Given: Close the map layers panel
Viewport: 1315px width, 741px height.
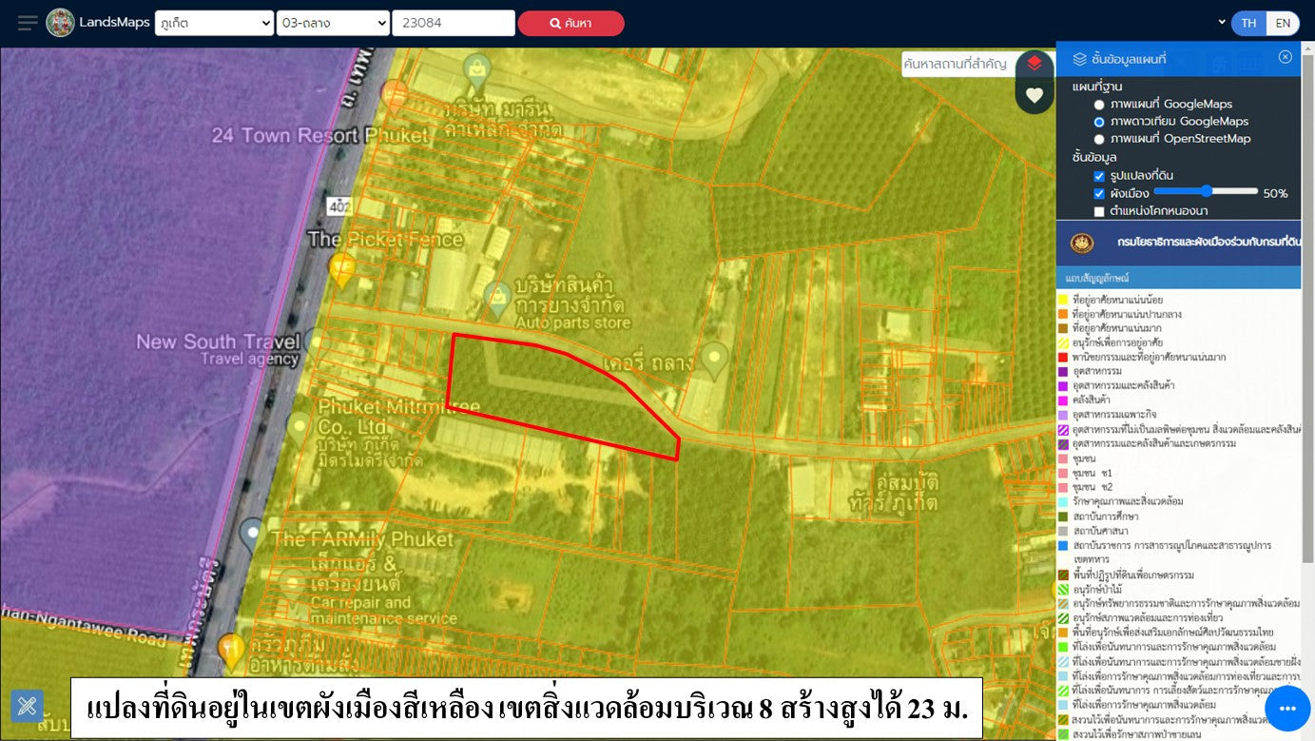Looking at the screenshot, I should pyautogui.click(x=1285, y=57).
